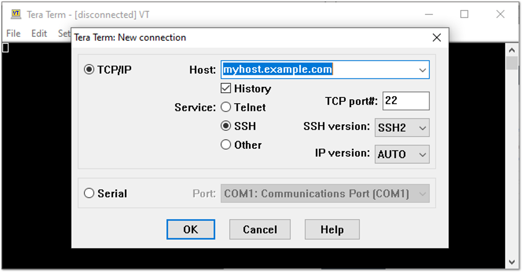The width and height of the screenshot is (522, 272).
Task: Select the TCP/IP connection option
Action: 89,70
